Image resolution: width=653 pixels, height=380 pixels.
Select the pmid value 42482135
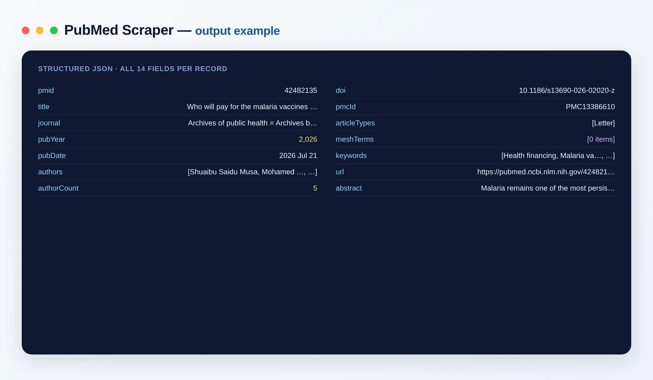coord(301,90)
